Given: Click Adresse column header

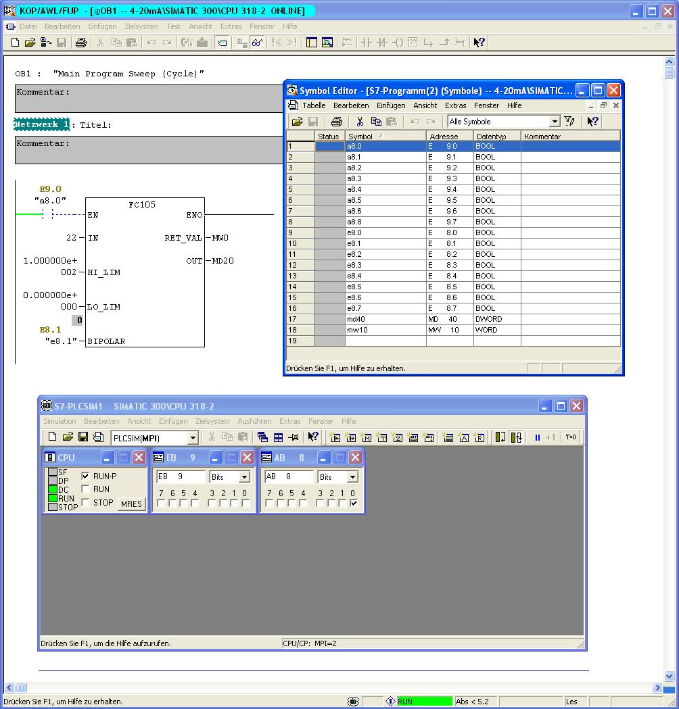Looking at the screenshot, I should [x=450, y=136].
